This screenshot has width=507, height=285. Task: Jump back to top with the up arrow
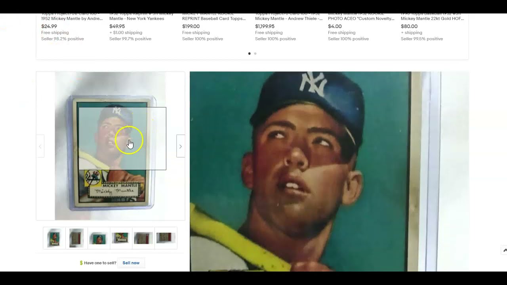click(x=504, y=250)
